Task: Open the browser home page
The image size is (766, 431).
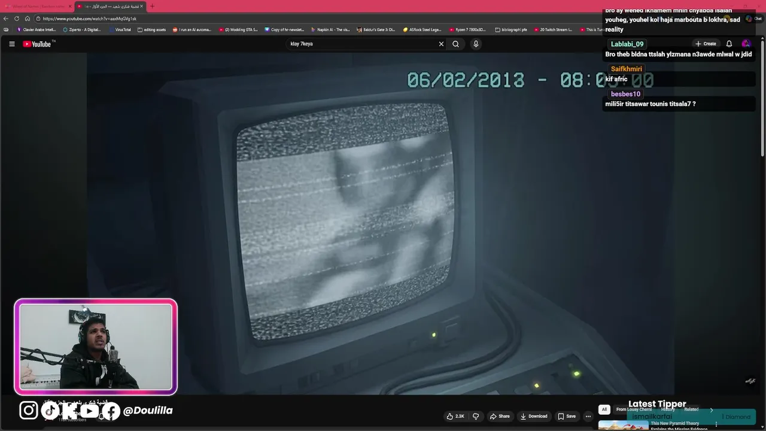Action: point(28,19)
